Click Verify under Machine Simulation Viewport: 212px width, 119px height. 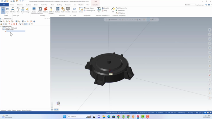pyautogui.click(x=104, y=11)
